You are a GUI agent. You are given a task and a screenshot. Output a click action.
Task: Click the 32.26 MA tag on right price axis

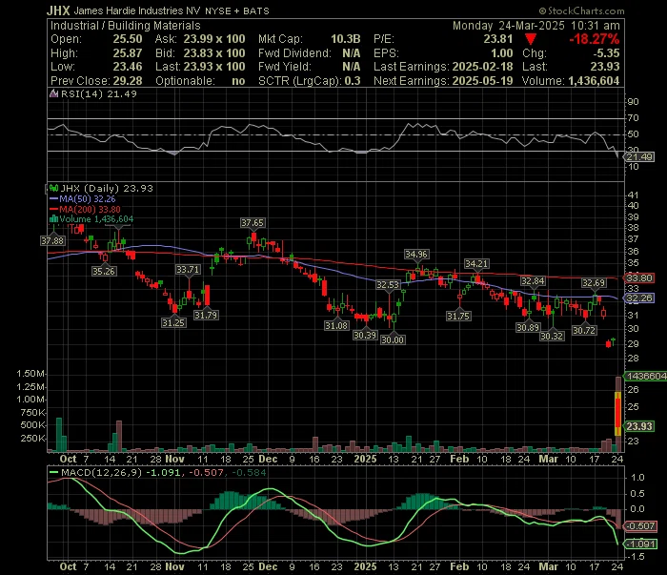coord(639,298)
